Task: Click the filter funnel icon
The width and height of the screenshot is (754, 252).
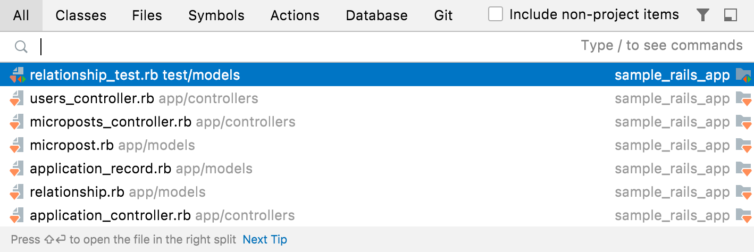Action: [x=703, y=15]
